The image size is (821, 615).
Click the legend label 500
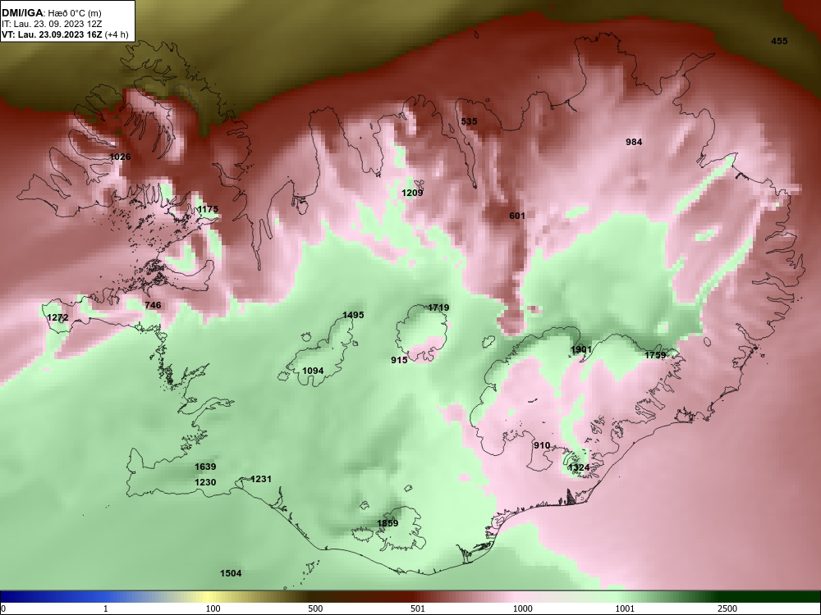(x=315, y=608)
